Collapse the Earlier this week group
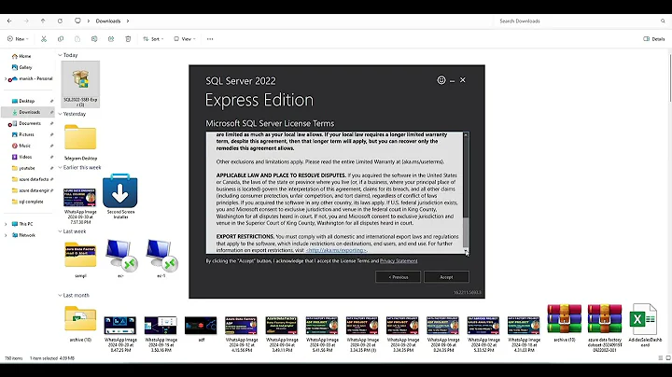672x377 pixels. 60,168
